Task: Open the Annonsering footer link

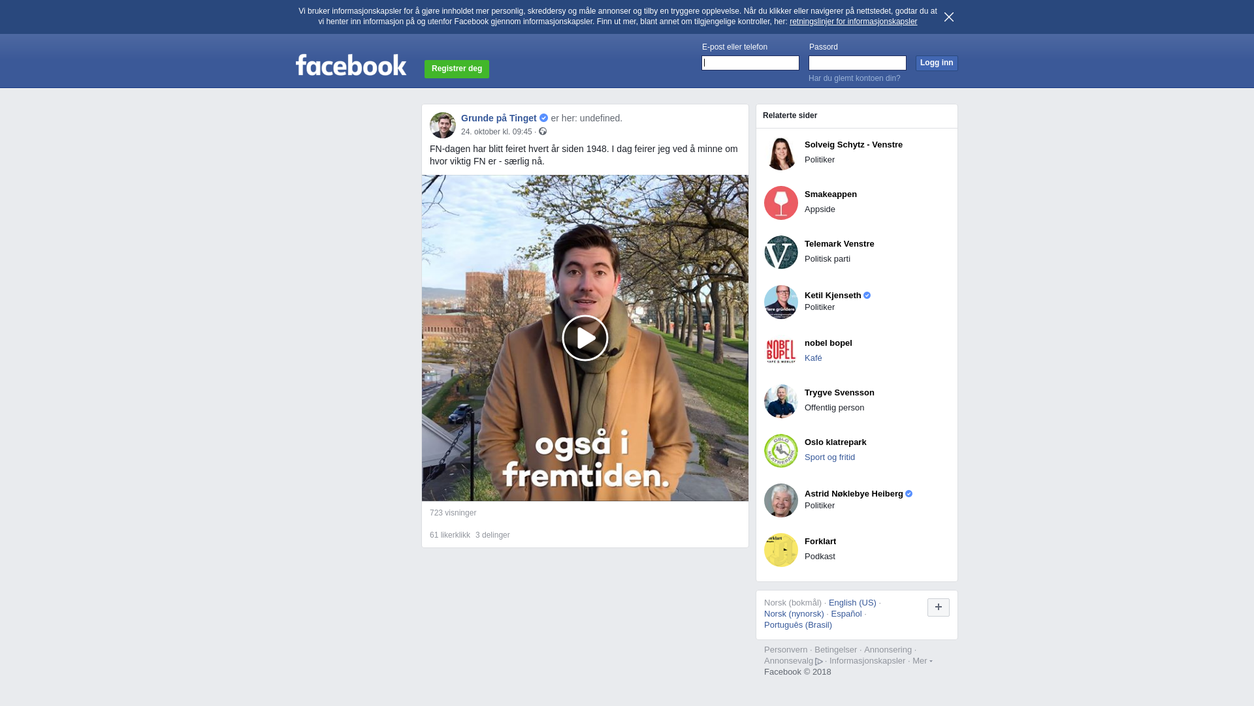Action: [888, 650]
